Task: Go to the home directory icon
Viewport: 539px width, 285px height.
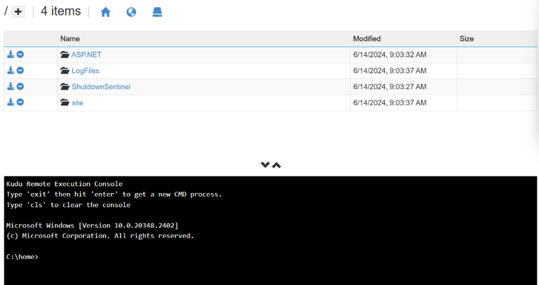Action: tap(105, 12)
